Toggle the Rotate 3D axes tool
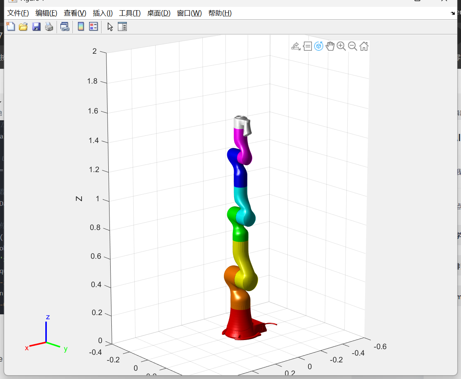 click(x=319, y=46)
